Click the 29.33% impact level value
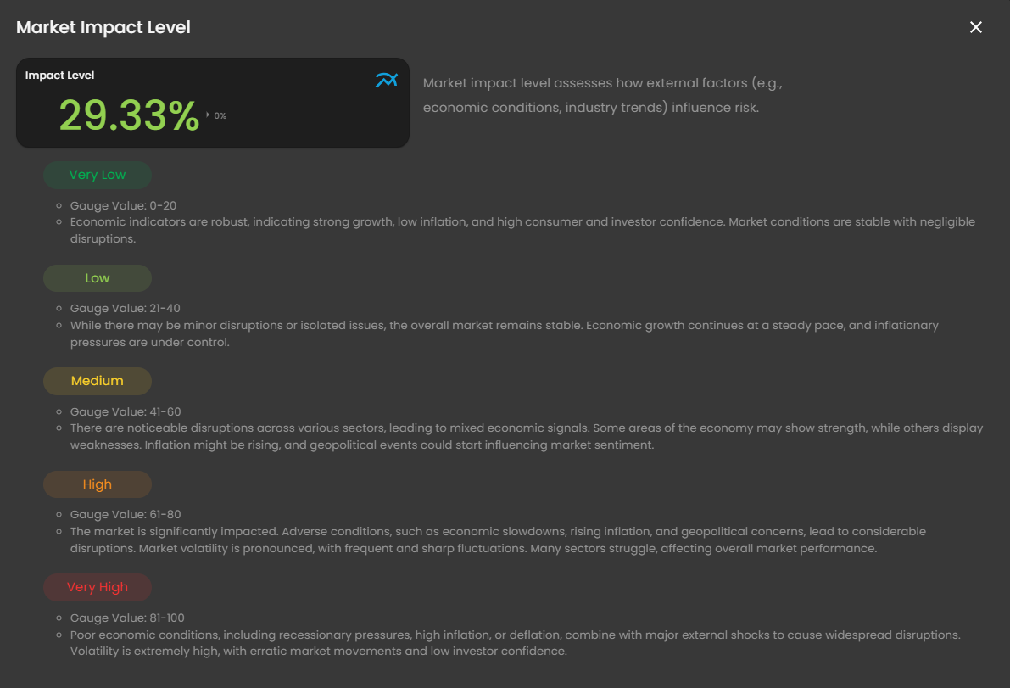Viewport: 1010px width, 688px height. [129, 115]
